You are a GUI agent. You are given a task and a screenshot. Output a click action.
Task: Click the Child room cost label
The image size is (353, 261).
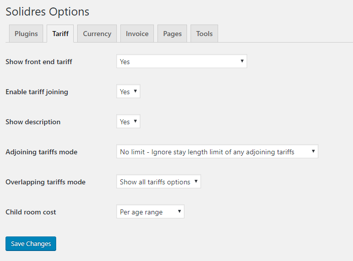point(31,212)
